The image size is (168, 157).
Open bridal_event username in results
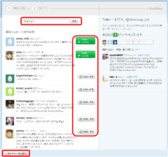point(24,88)
